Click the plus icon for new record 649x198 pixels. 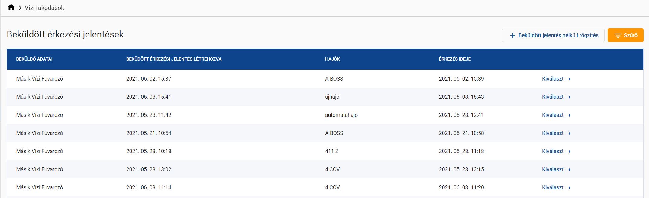pos(512,36)
